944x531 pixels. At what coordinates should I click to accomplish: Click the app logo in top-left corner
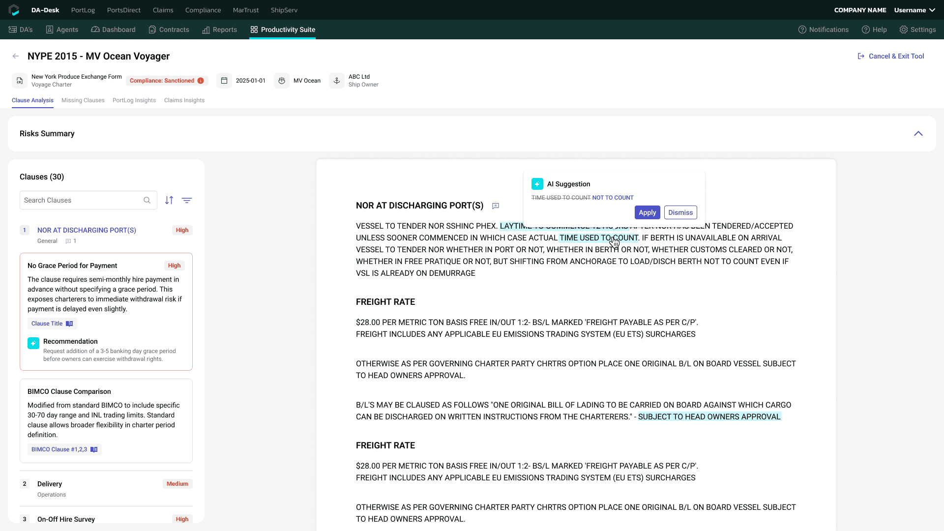14,10
